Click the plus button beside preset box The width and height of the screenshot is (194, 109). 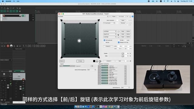click(x=110, y=16)
